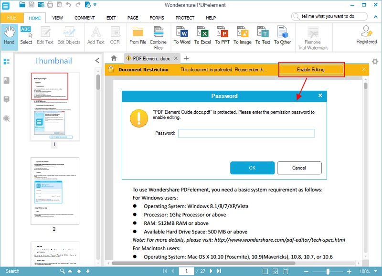The height and width of the screenshot is (276, 382).
Task: Open the zoom level dropdown at 100%
Action: [376, 271]
